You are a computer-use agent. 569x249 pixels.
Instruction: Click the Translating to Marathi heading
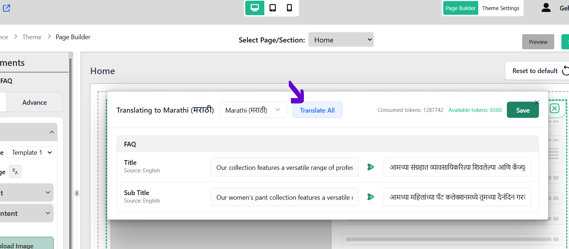coord(165,110)
